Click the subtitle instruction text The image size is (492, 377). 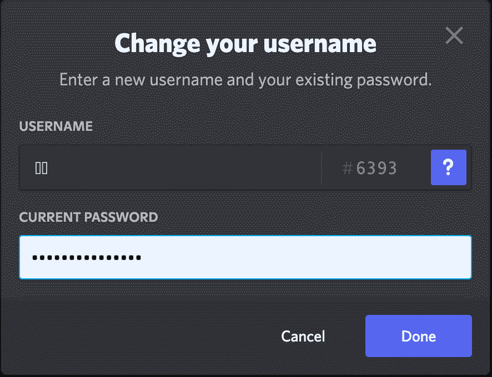coord(246,80)
